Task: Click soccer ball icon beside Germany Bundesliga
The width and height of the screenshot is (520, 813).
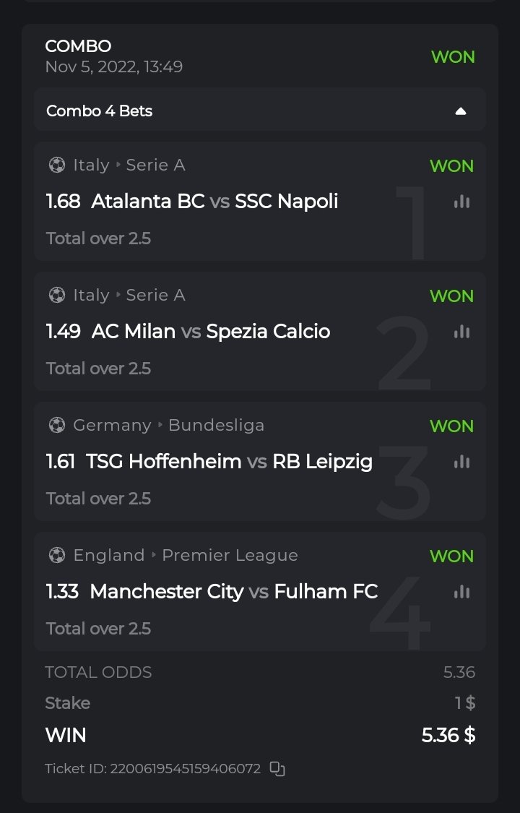Action: [x=56, y=426]
